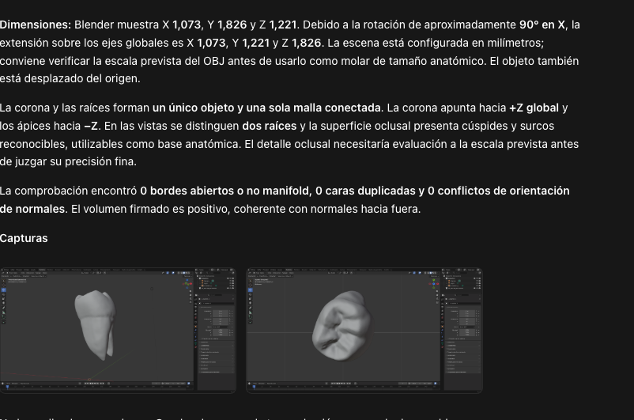This screenshot has height=420, width=634.
Task: Open the occlusal-view tooth screenshot thumbnail
Action: coord(364,330)
